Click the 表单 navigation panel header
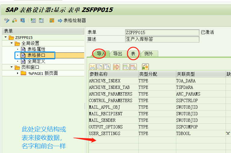Image resolution: width=231 pixels, height=153 pixels. (43, 31)
